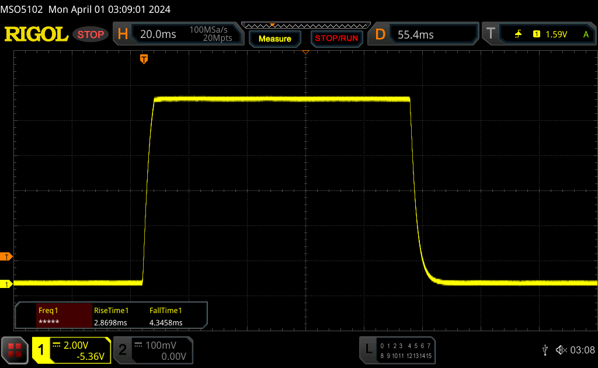Screen dimensions: 598x368
Task: Click the red STOP status badge
Action: (x=91, y=34)
